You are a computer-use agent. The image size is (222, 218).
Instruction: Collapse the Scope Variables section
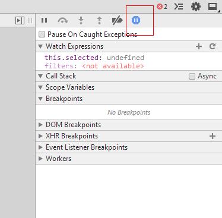pyautogui.click(x=40, y=87)
